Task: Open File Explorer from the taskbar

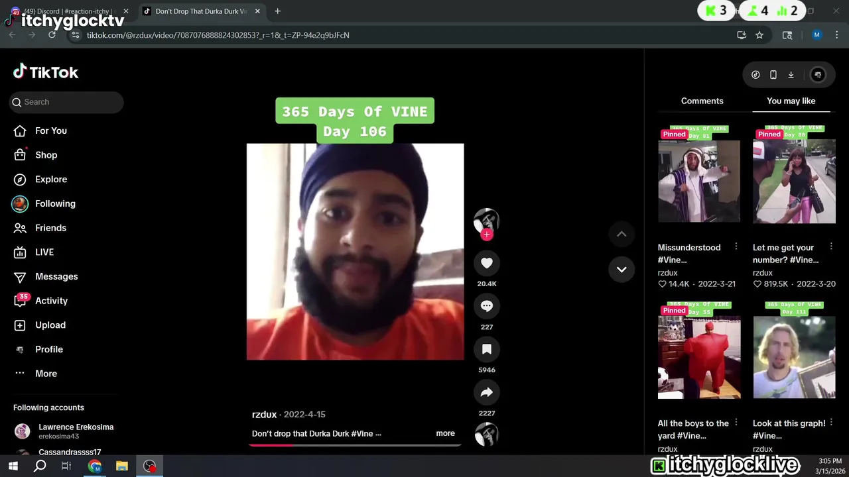Action: pyautogui.click(x=122, y=466)
